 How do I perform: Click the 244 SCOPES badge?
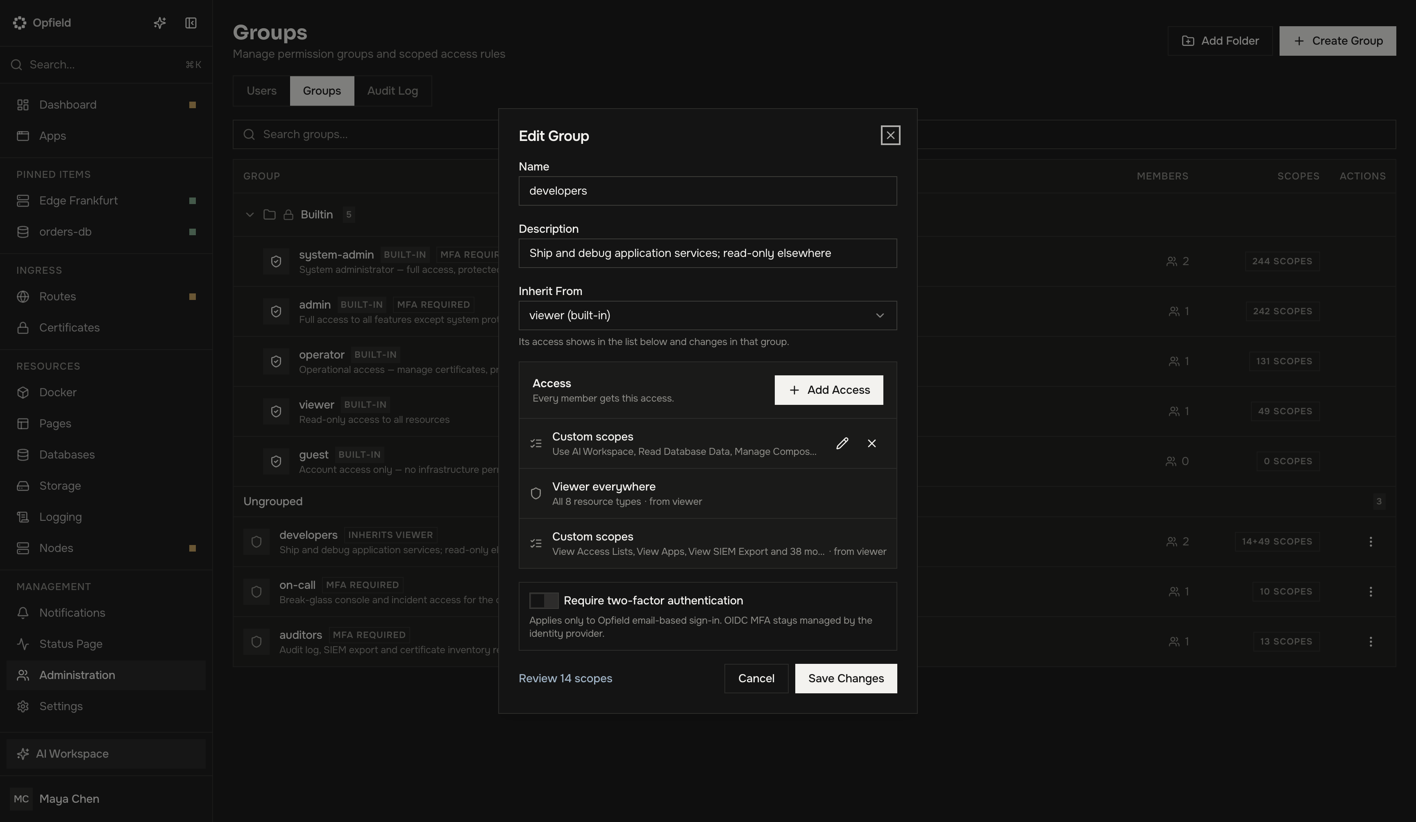1282,261
